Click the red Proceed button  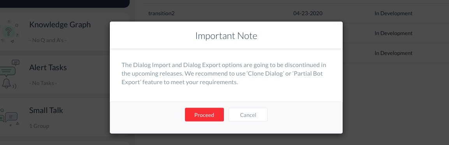coord(204,115)
